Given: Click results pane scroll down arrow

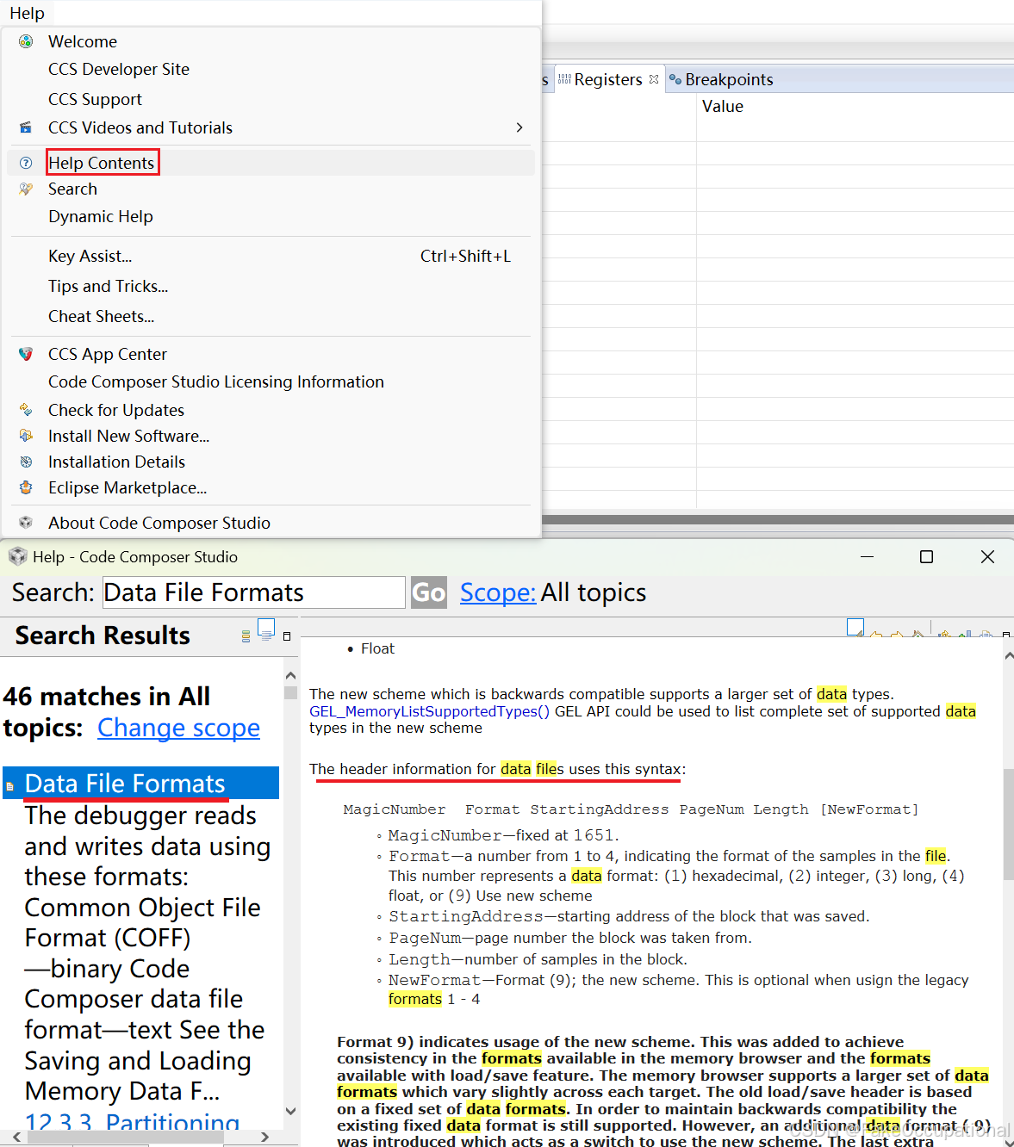Looking at the screenshot, I should (x=290, y=1111).
